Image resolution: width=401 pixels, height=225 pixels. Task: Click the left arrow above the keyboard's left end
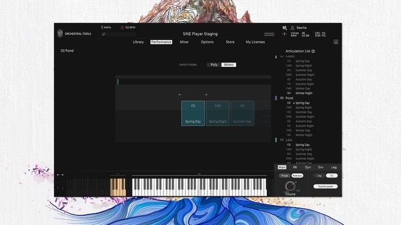coord(58,175)
